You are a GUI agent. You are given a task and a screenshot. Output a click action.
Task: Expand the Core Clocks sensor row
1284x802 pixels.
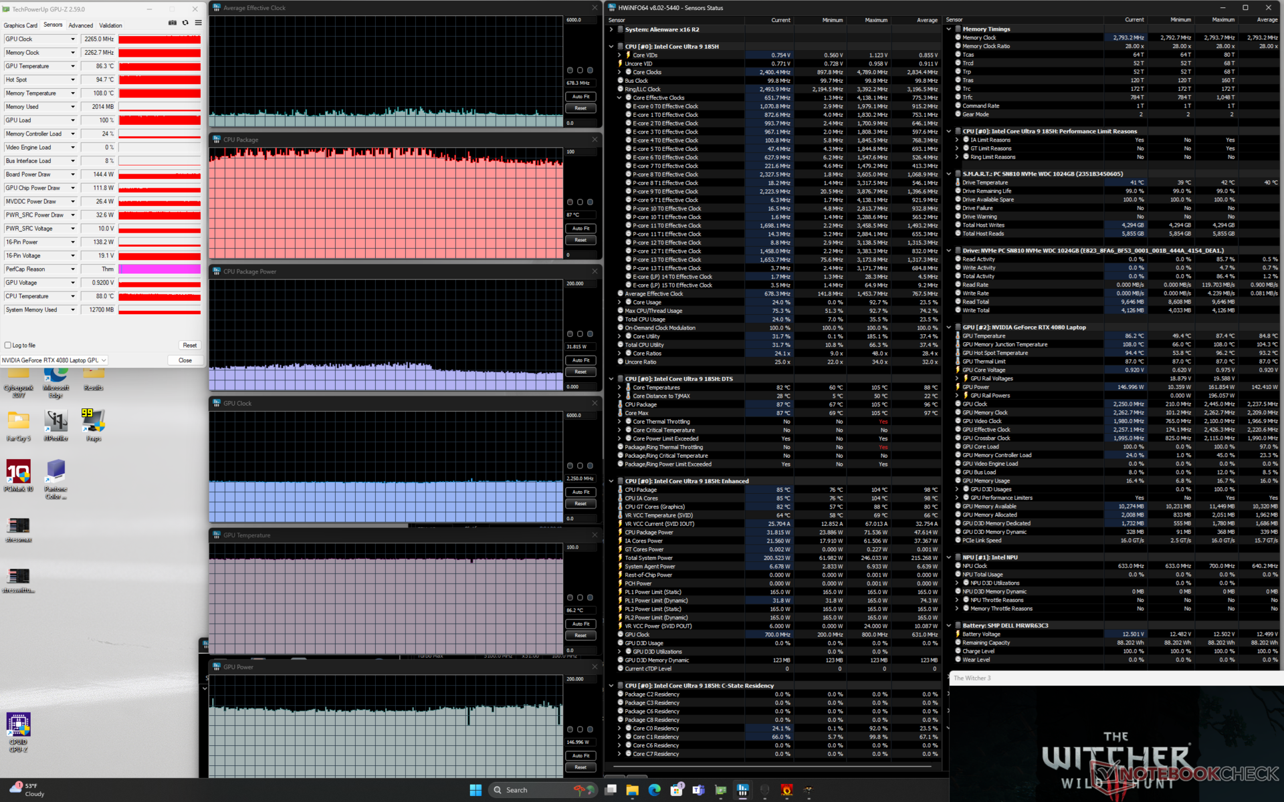click(x=620, y=72)
